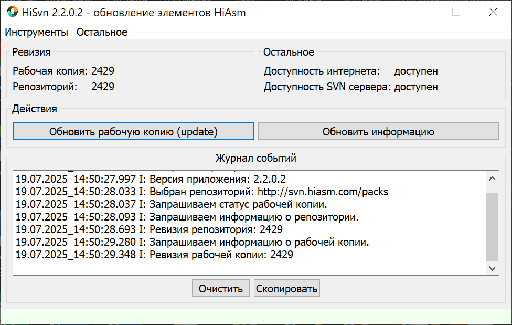
Task: Select log line 'Выбран репозиторий: http://svn.hiasm.com/packs'
Action: [202, 192]
